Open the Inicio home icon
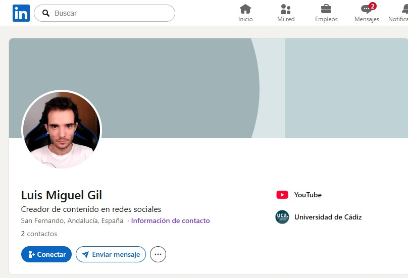Viewport: 408px width, 278px height. coord(245,9)
